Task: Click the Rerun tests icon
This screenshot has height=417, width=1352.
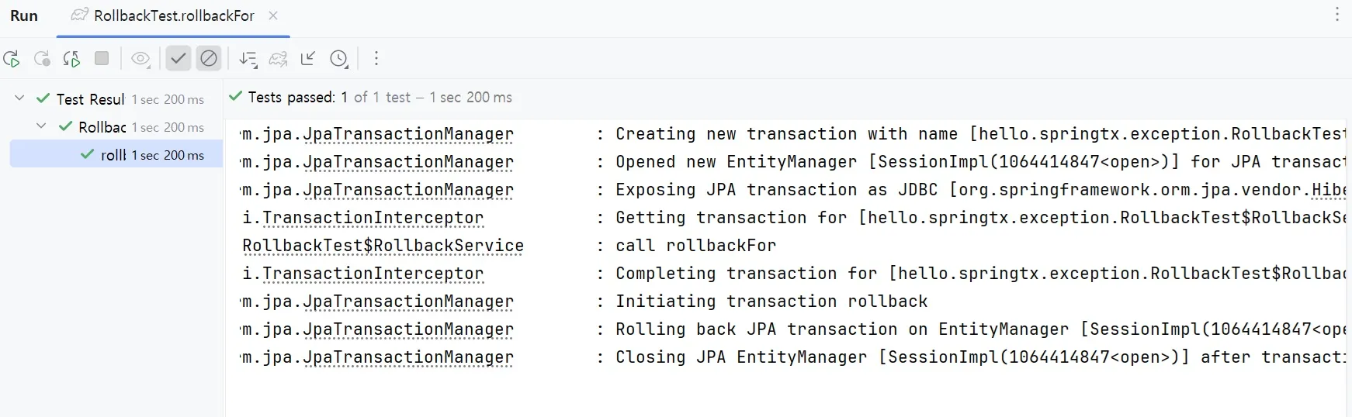Action: coord(12,59)
